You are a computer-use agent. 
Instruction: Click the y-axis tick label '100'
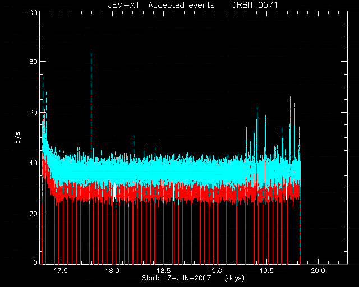click(x=31, y=12)
